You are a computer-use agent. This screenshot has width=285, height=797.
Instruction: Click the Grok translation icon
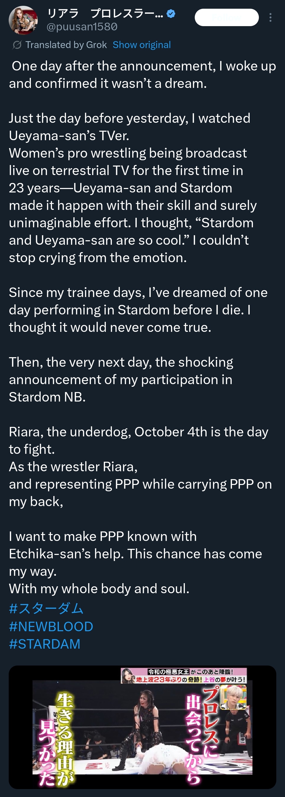(17, 45)
